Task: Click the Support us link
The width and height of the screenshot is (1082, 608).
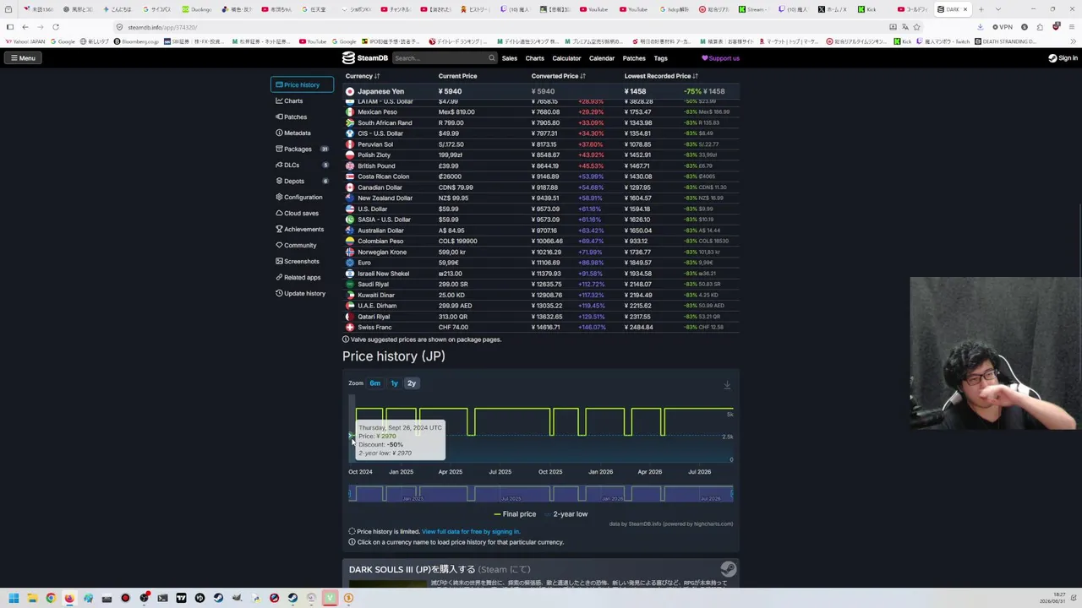Action: pos(720,58)
